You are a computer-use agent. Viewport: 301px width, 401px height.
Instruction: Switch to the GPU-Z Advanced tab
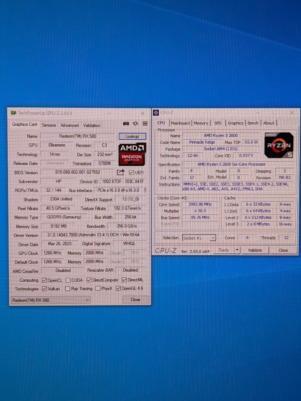pos(70,125)
